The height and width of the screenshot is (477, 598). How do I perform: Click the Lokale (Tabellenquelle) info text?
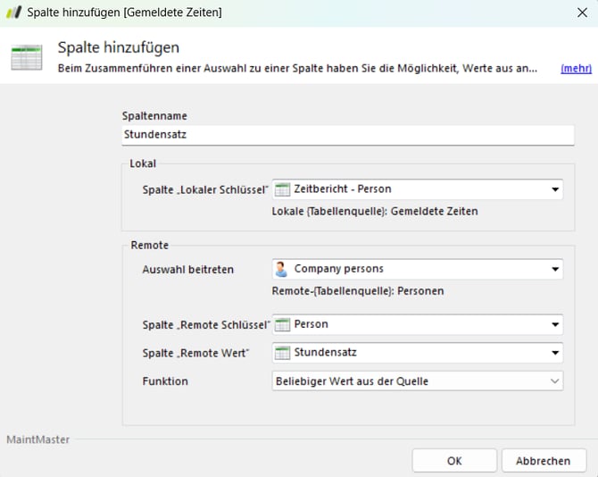click(375, 212)
